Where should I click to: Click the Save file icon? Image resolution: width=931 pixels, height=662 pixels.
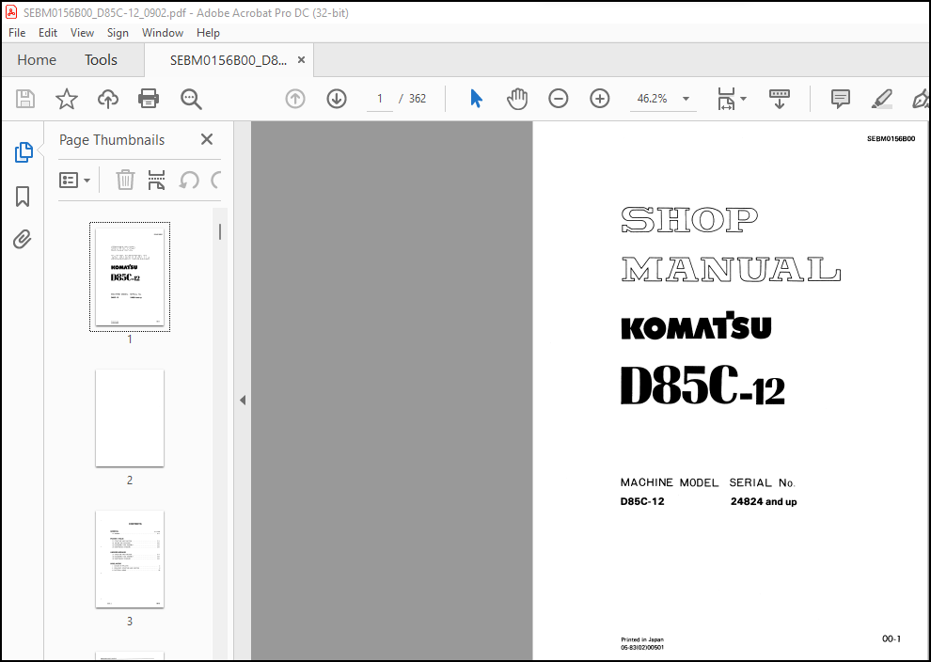point(25,99)
